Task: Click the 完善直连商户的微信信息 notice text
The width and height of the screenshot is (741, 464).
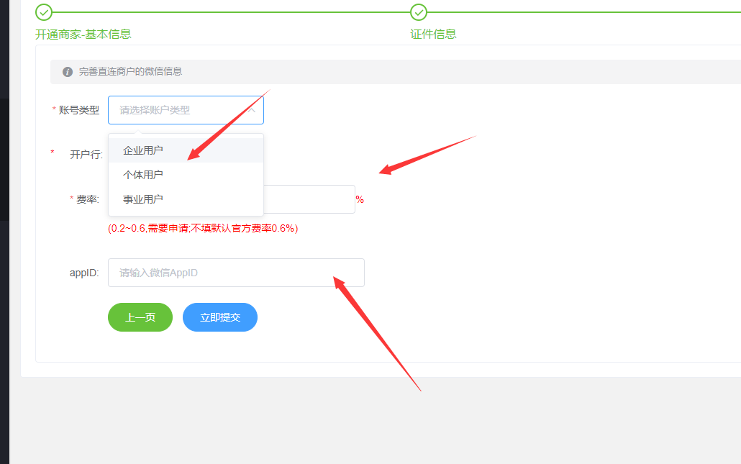Action: point(130,71)
